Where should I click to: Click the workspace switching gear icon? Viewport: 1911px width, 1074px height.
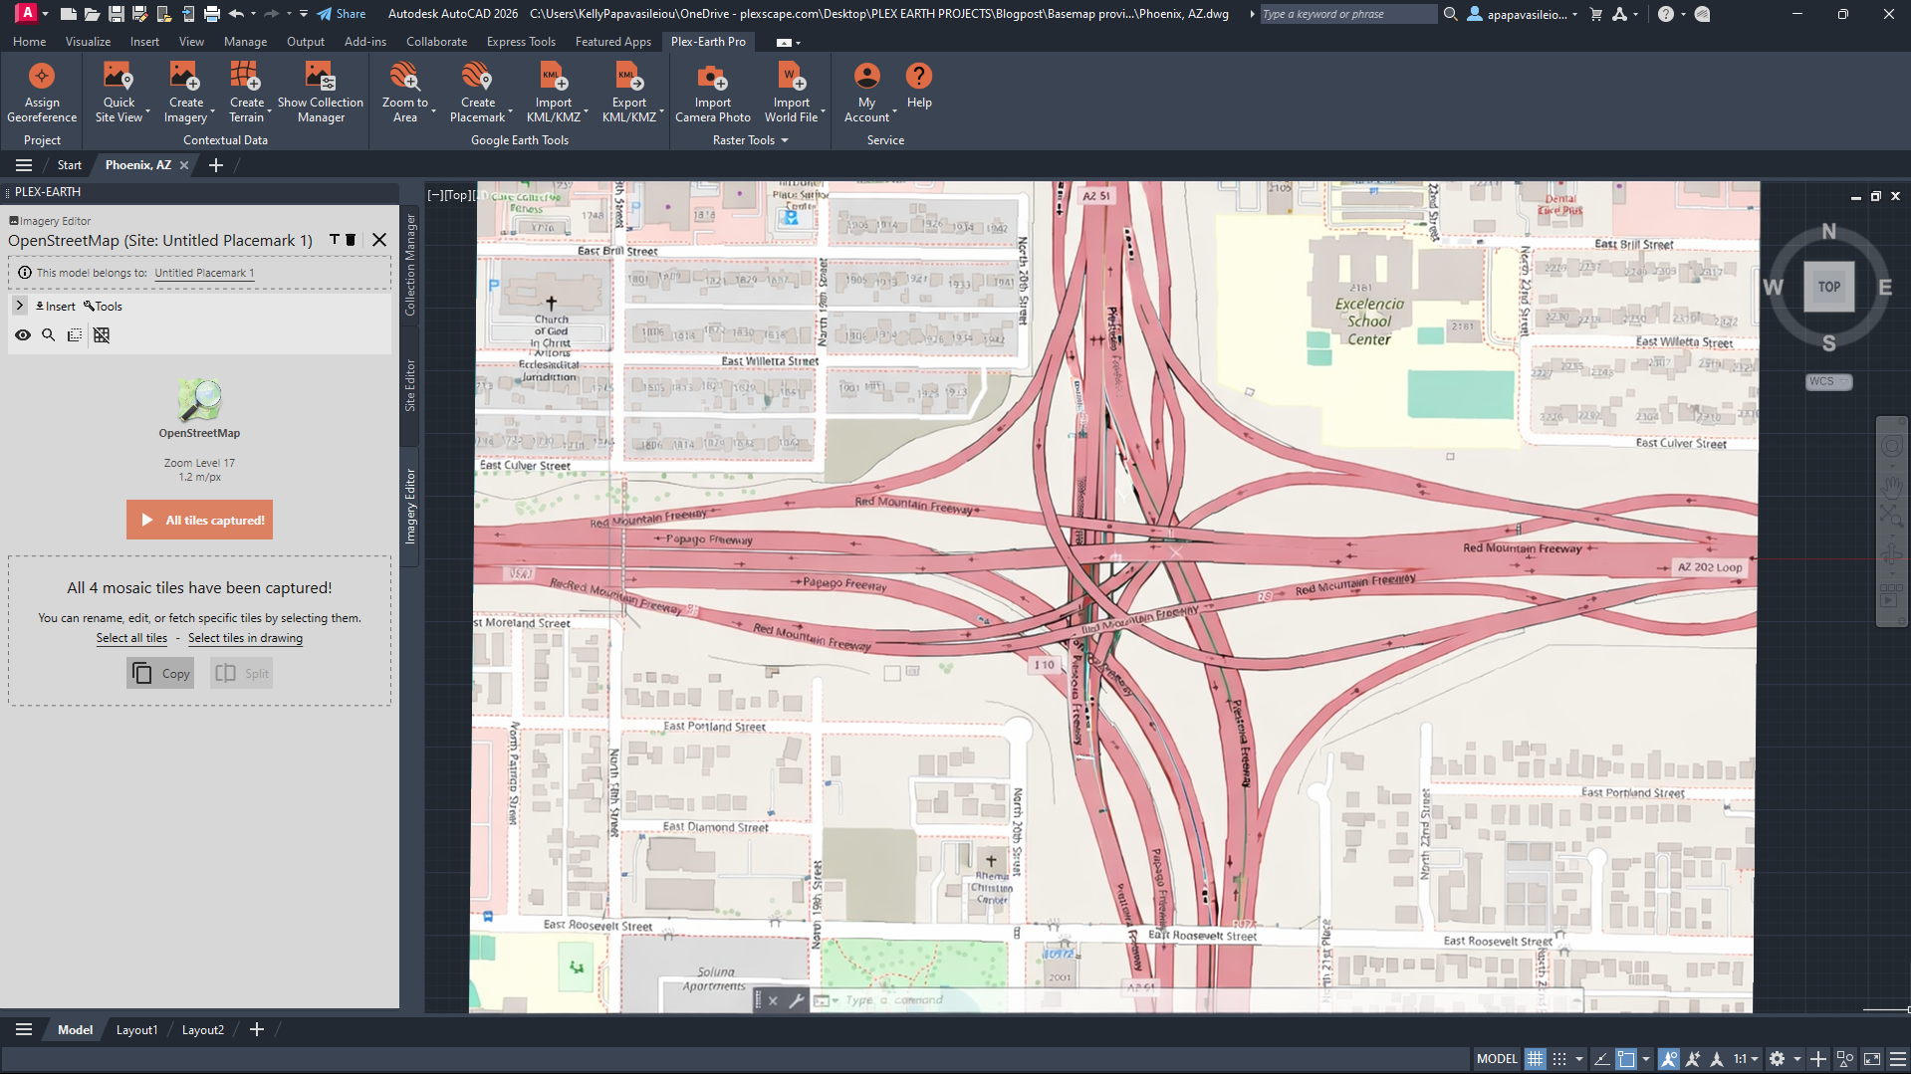(1777, 1059)
